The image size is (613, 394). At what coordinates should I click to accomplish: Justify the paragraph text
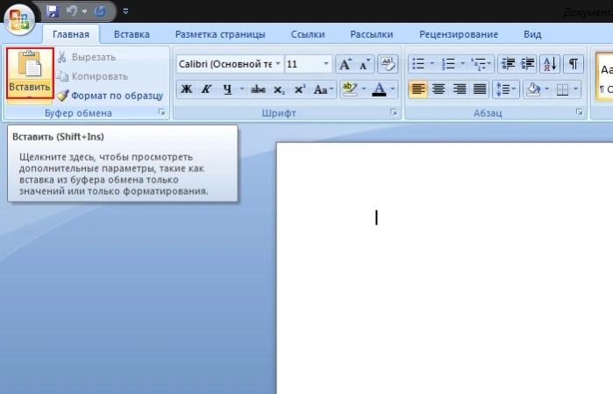480,90
